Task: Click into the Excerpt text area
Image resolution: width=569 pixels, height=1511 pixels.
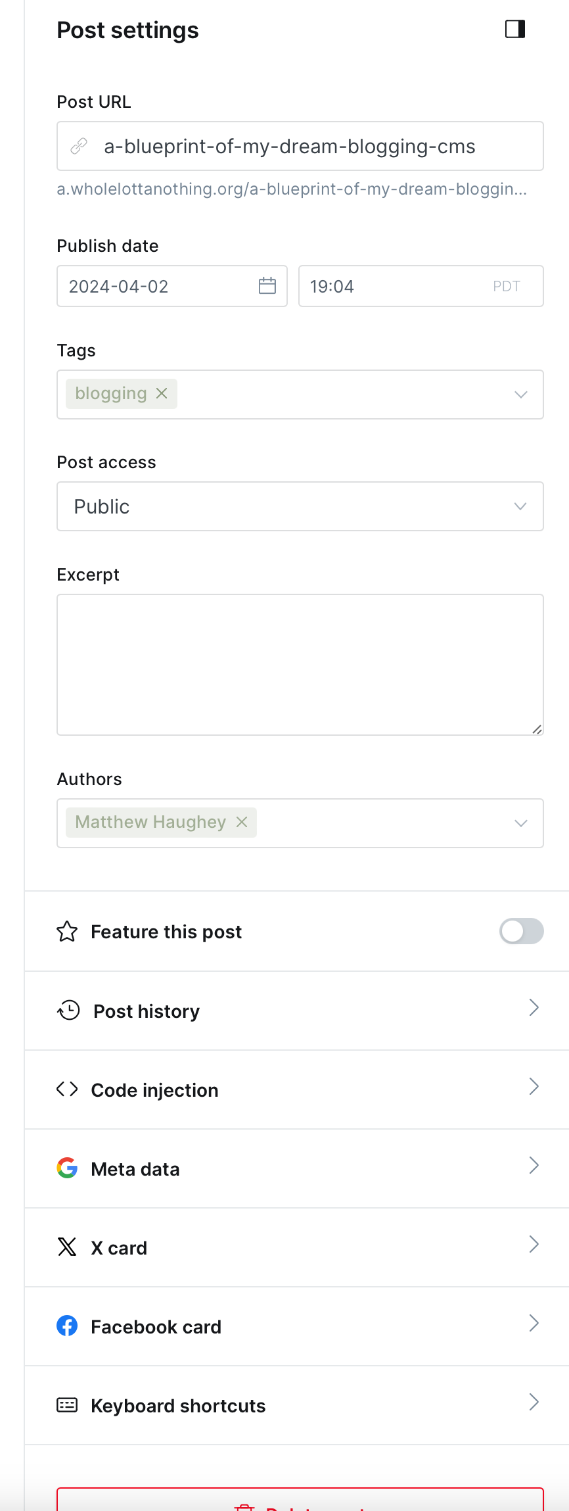Action: [x=300, y=664]
